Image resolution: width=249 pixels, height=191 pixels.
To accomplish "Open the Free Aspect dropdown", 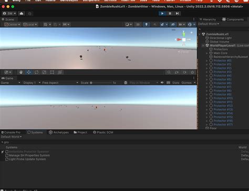I will 60,83.
